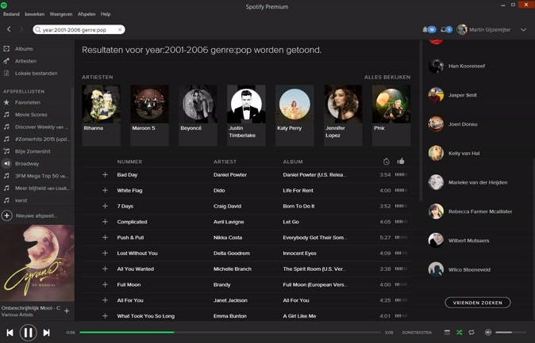This screenshot has height=343, width=535.
Task: Open the Bestand menu
Action: (x=11, y=14)
